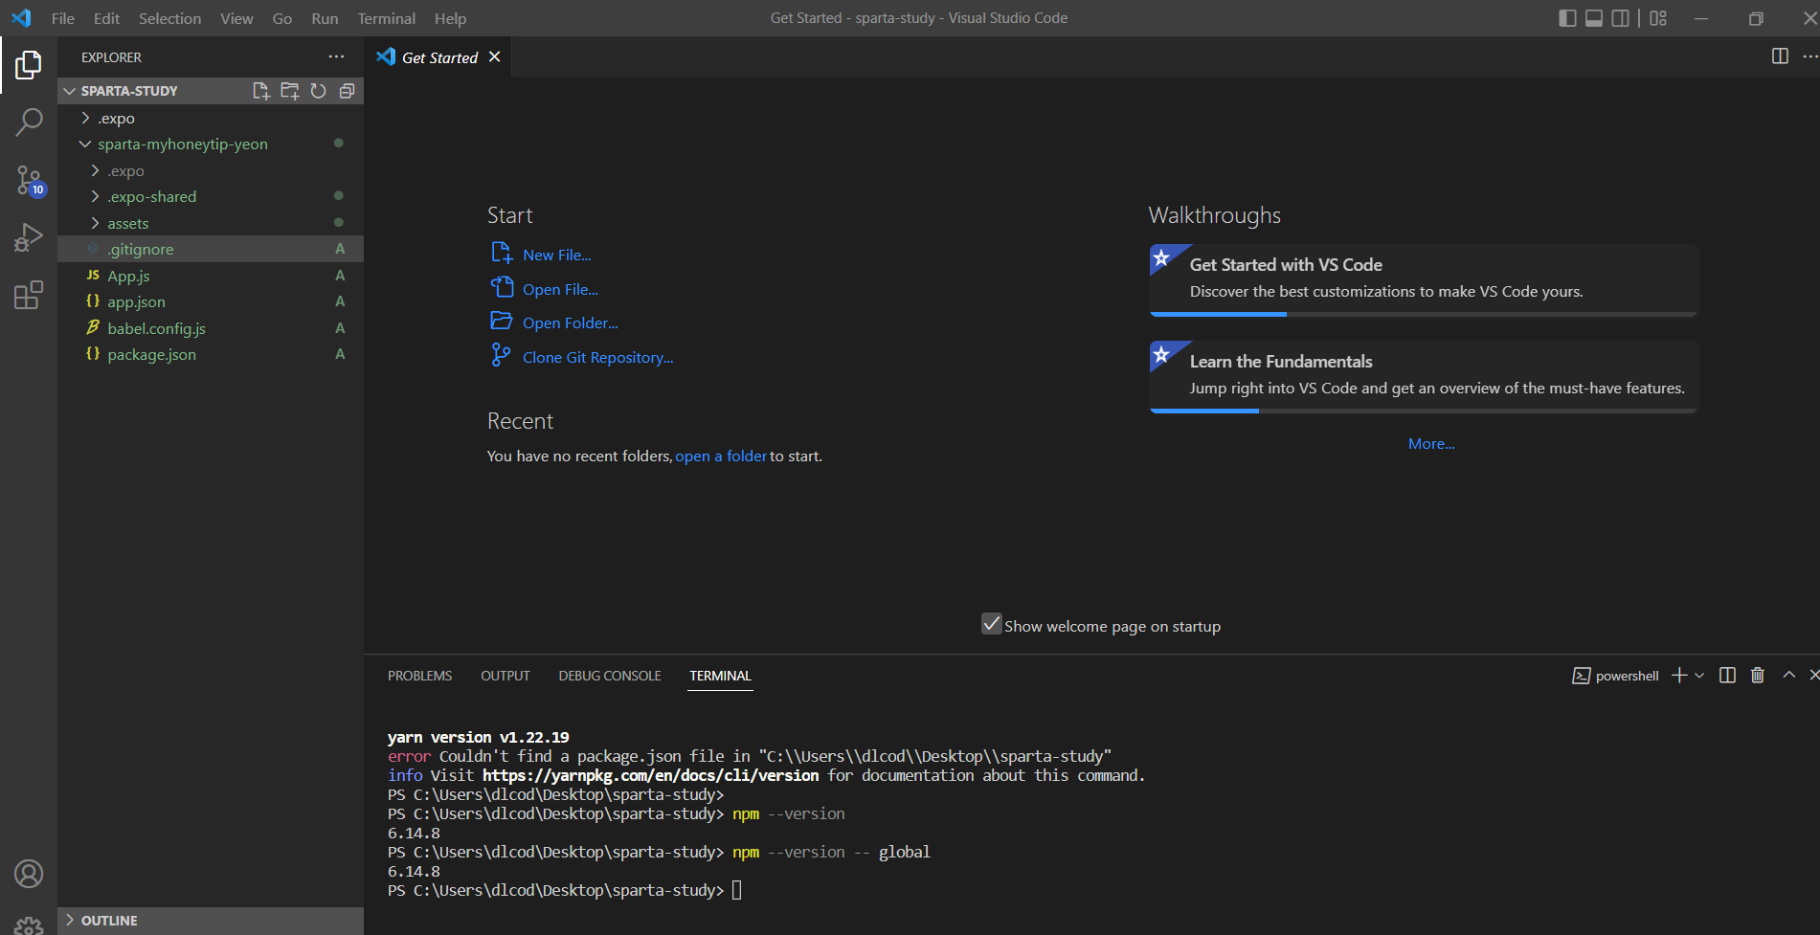The width and height of the screenshot is (1820, 935).
Task: Collapse all folders in Explorer
Action: [x=347, y=91]
